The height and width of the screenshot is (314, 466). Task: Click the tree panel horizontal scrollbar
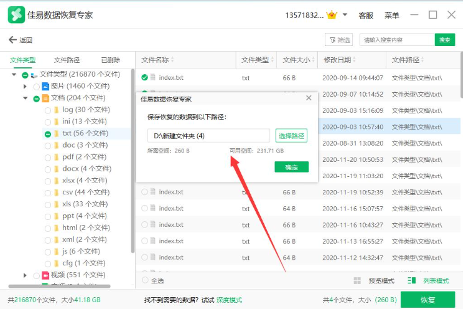tap(60, 287)
